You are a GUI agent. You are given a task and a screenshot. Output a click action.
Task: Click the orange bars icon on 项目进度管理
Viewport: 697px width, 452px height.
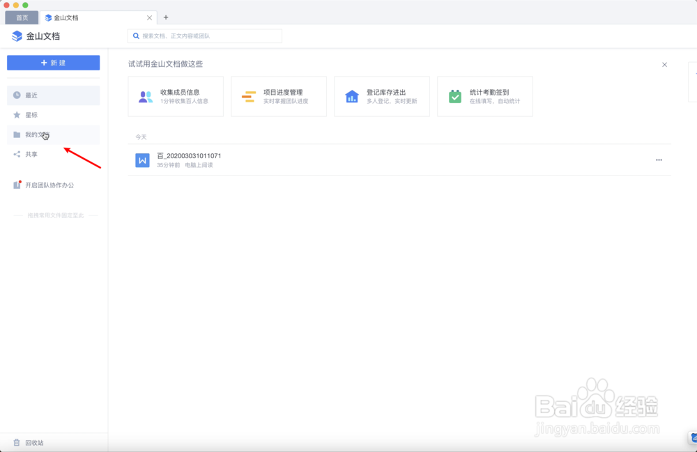249,97
